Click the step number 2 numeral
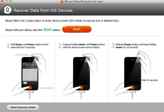 [60, 46]
